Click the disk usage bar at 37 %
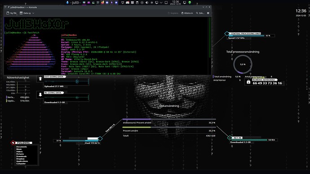The height and width of the screenshot is (174, 310). 80,141
